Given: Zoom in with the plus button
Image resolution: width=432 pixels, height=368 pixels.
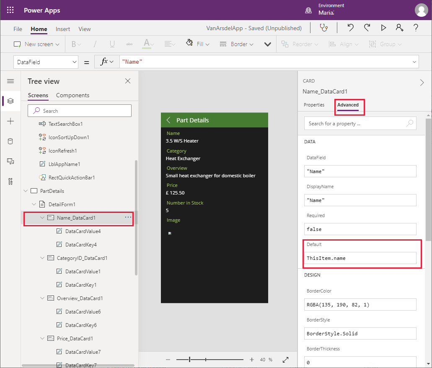Looking at the screenshot, I should click(252, 360).
